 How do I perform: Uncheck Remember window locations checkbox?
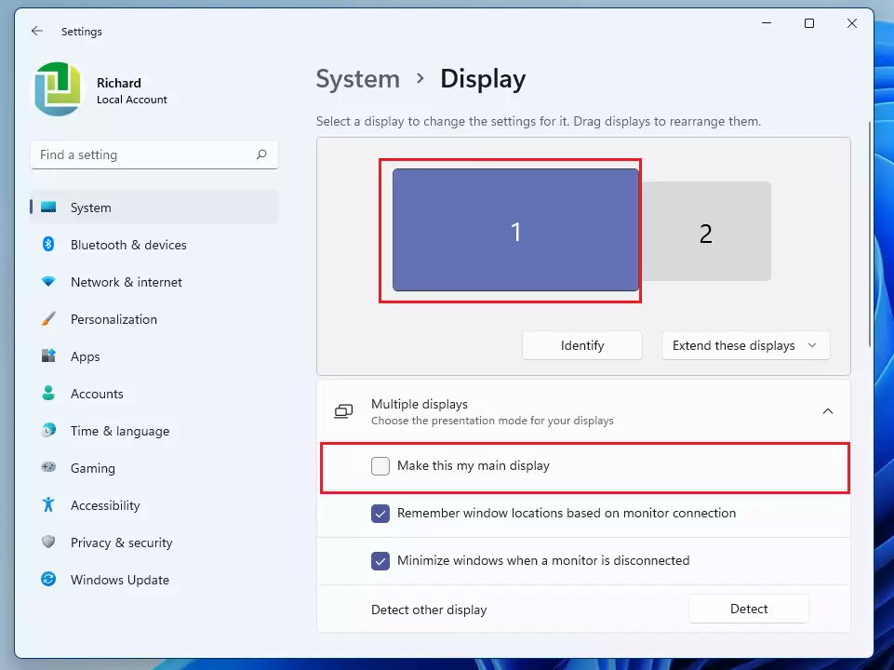[x=380, y=514]
